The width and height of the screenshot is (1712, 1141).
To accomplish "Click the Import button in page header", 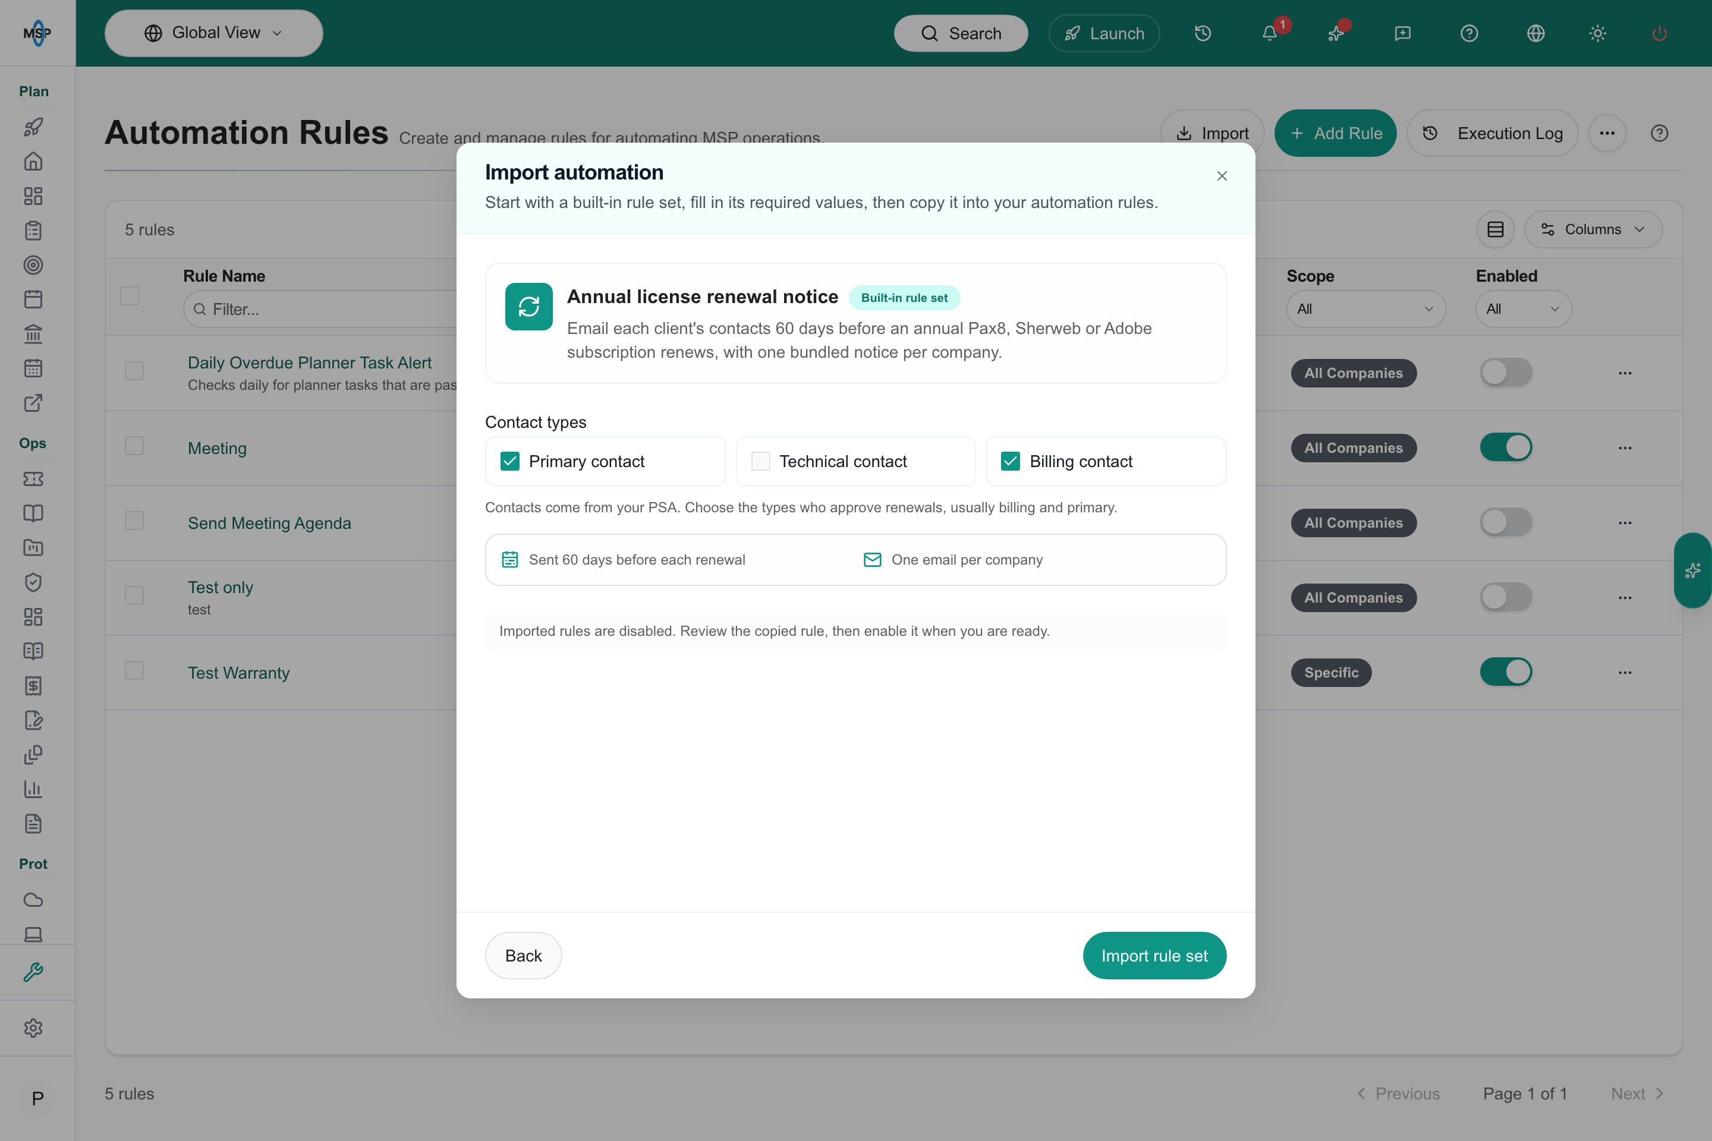I will pos(1213,133).
